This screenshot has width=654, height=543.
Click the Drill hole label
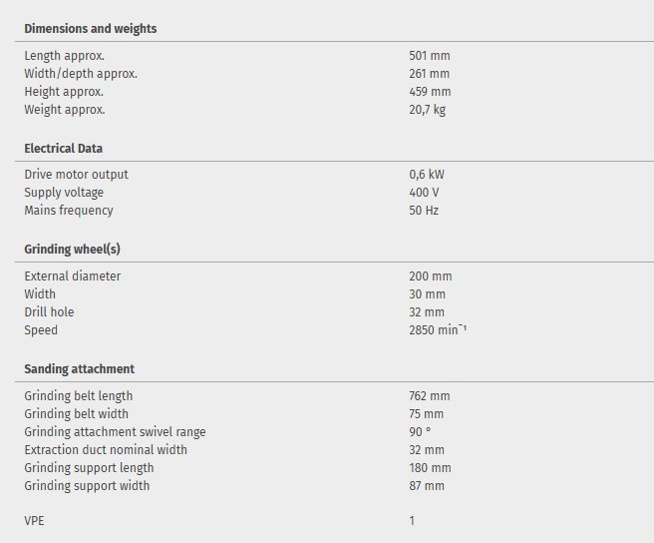click(x=49, y=312)
